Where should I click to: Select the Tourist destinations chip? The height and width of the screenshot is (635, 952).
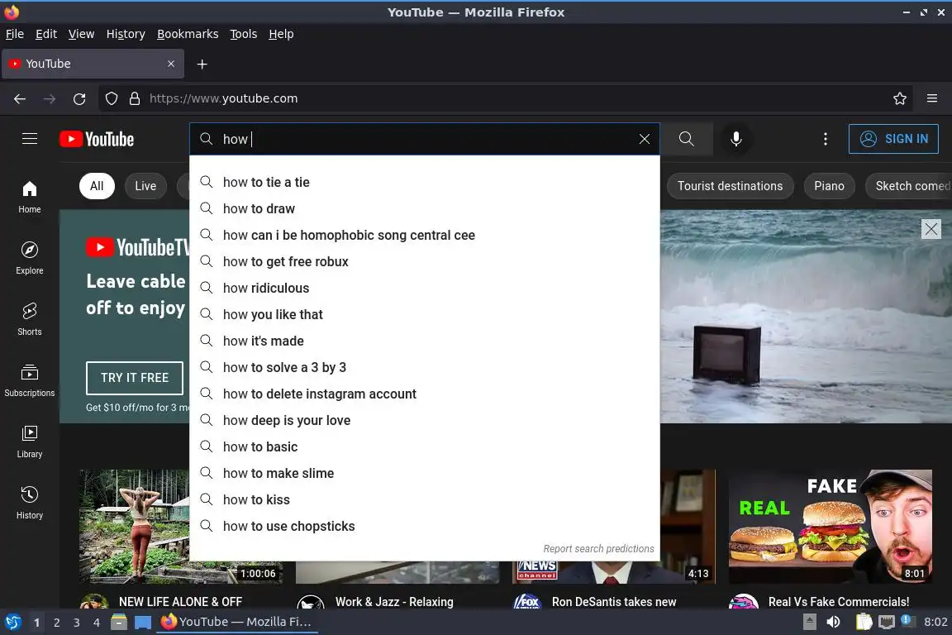coord(730,186)
